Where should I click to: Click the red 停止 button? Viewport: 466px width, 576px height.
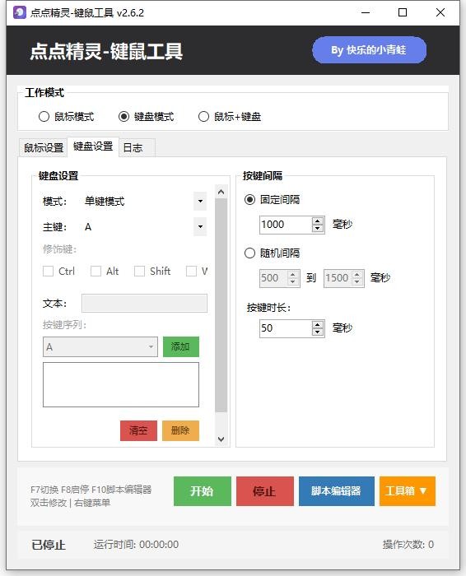pos(265,491)
